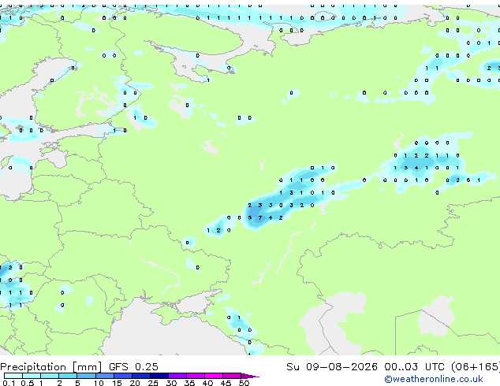This screenshot has width=500, height=386.
Task: Select the 45–50 mm legend swatch
Action: [232, 376]
